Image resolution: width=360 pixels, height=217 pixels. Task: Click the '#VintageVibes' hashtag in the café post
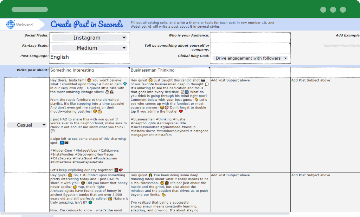85,151
